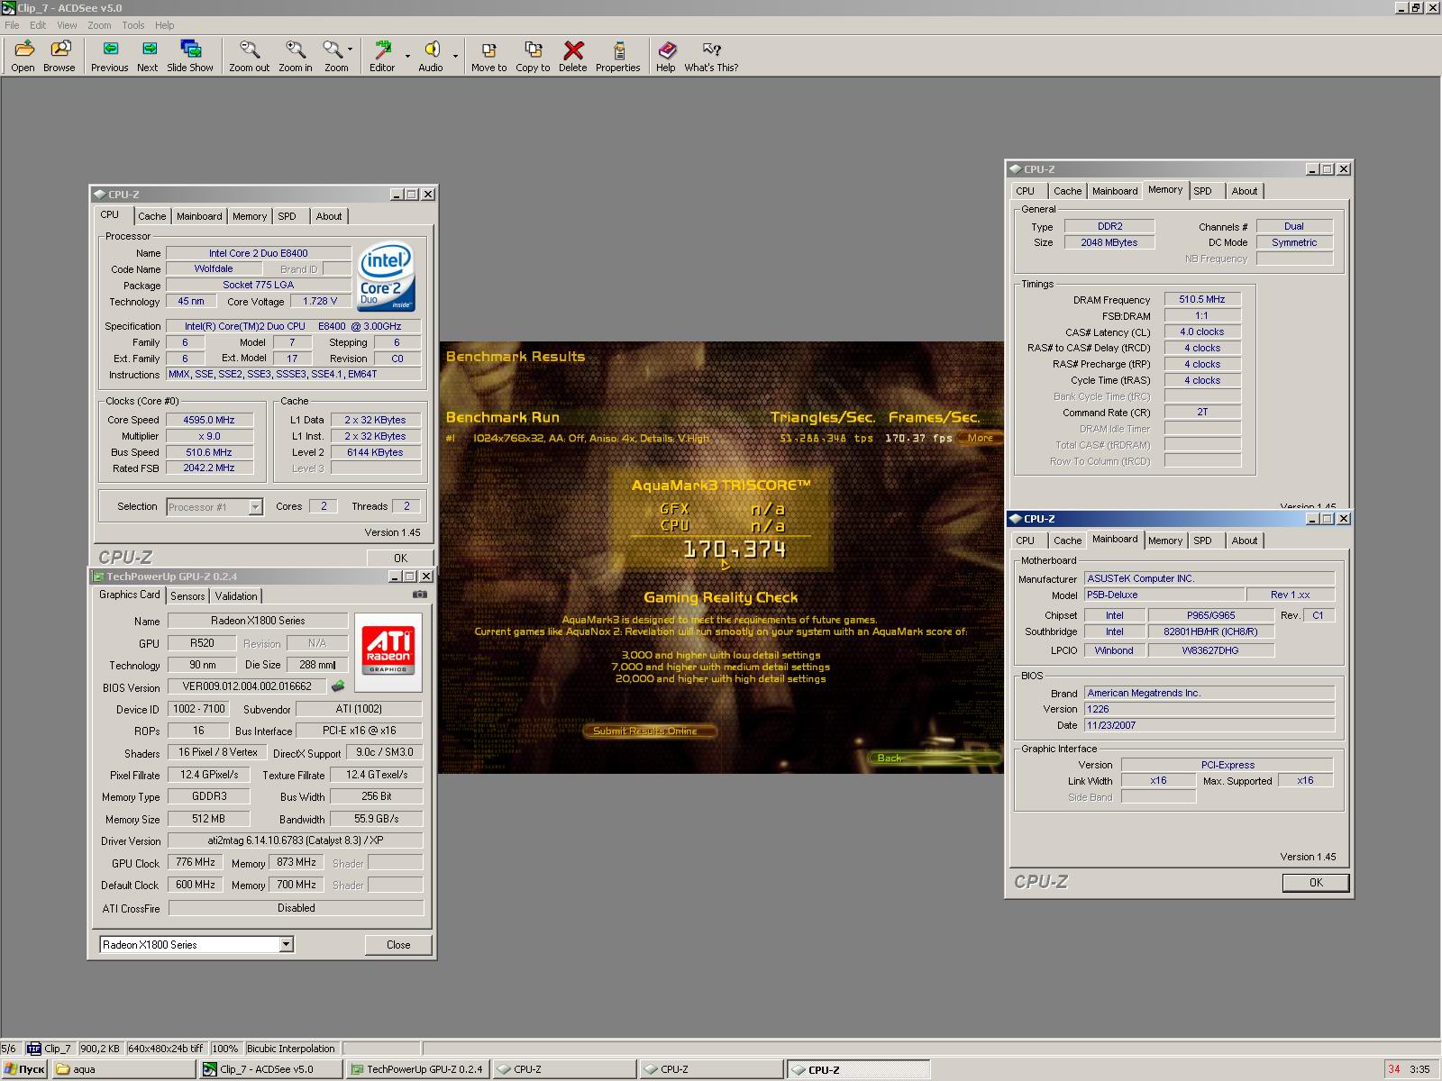Click the Audio speaker icon
Image resolution: width=1442 pixels, height=1081 pixels.
[x=431, y=56]
